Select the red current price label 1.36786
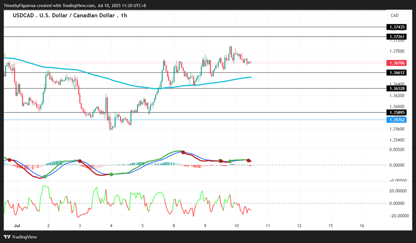The image size is (416, 243). (x=396, y=63)
